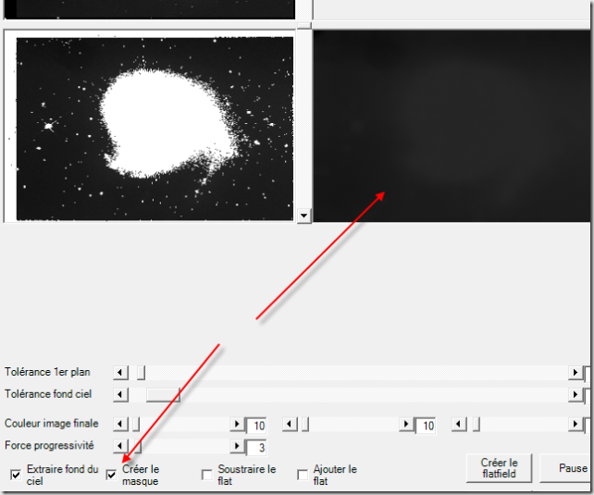Viewport: 594px width, 495px height.
Task: Uncheck the Créer le masque checkbox
Action: [x=111, y=475]
